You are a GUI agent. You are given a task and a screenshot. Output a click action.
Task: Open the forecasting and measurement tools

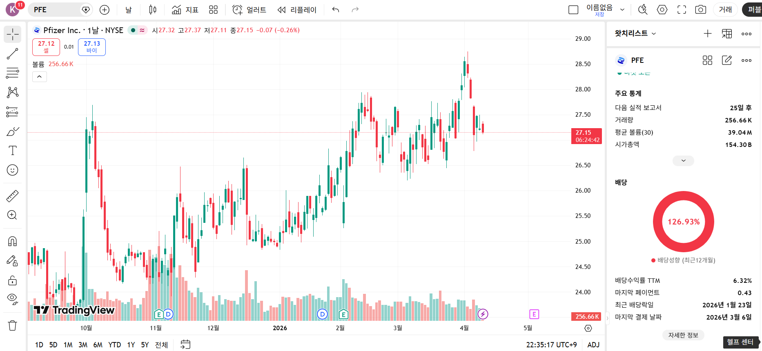coord(13,112)
